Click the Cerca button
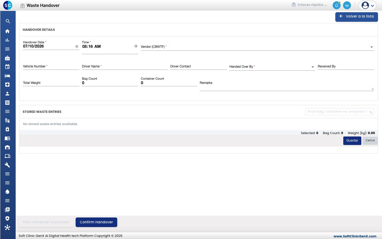Screen dimensions: 382x239 coord(370,140)
